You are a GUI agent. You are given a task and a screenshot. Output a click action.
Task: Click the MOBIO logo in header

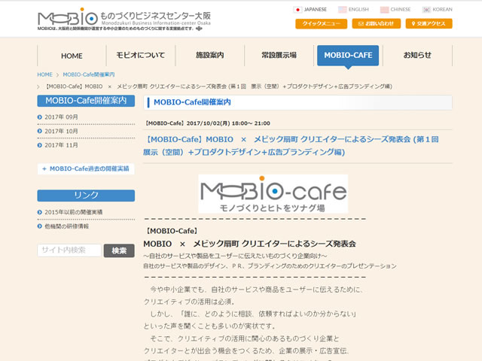[x=124, y=19]
